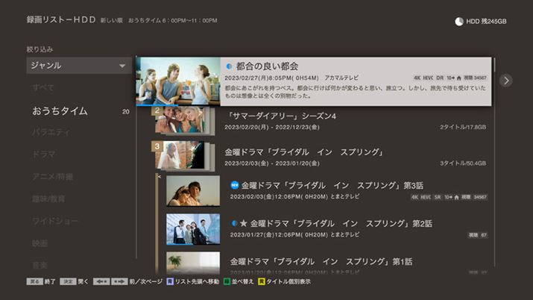Click the vertical scrollbar on right of list

click(x=494, y=163)
